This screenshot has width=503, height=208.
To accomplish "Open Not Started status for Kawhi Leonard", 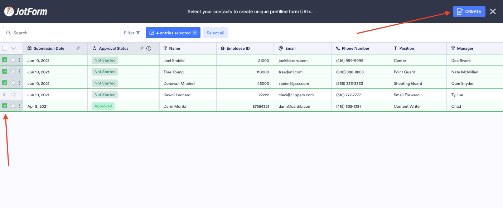I will point(105,95).
